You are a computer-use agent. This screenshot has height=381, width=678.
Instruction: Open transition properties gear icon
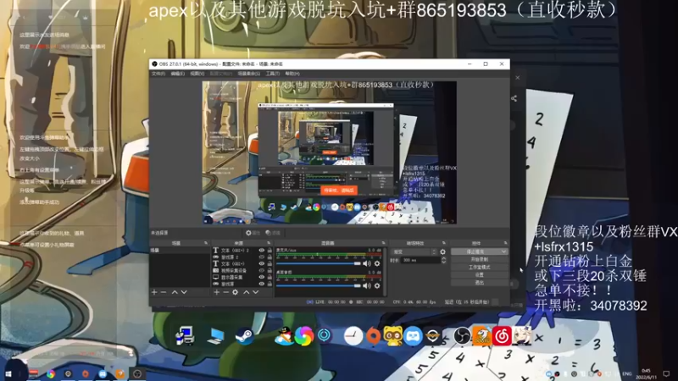click(442, 251)
